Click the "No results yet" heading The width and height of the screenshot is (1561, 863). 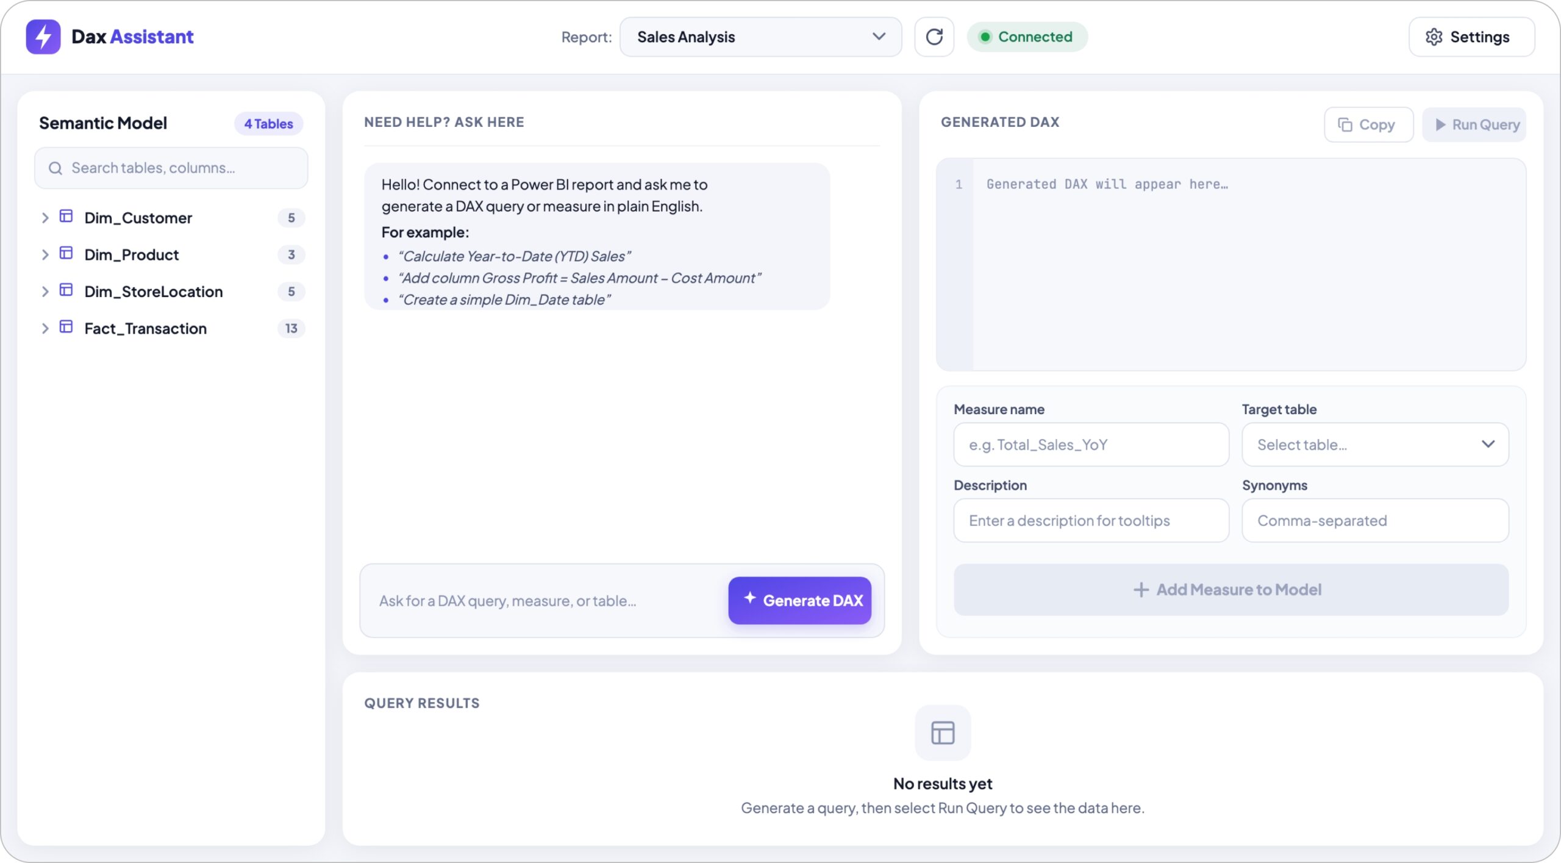point(942,784)
